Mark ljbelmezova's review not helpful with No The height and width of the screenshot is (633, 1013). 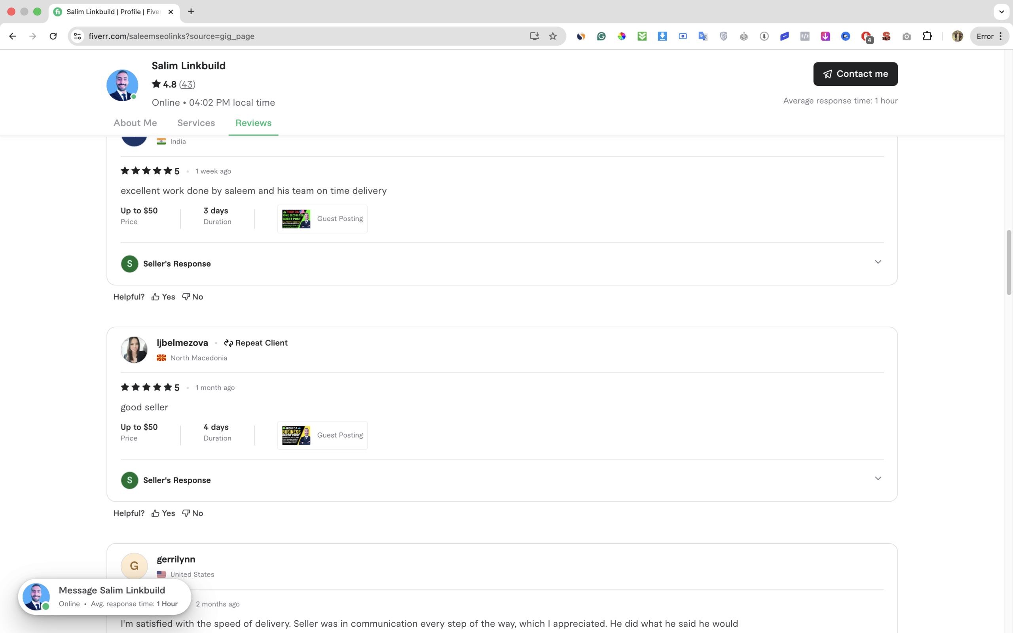(193, 513)
